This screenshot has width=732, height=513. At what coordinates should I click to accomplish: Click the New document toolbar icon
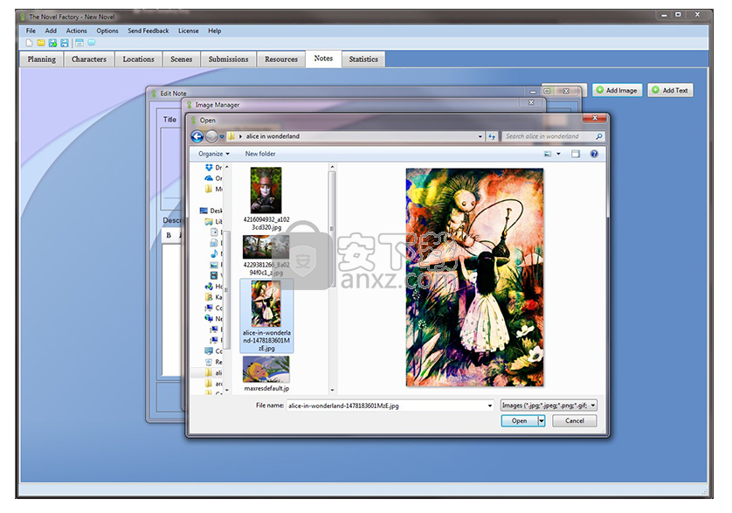click(29, 43)
